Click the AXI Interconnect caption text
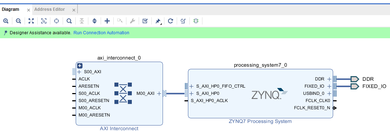Image resolution: width=390 pixels, height=132 pixels. [119, 128]
